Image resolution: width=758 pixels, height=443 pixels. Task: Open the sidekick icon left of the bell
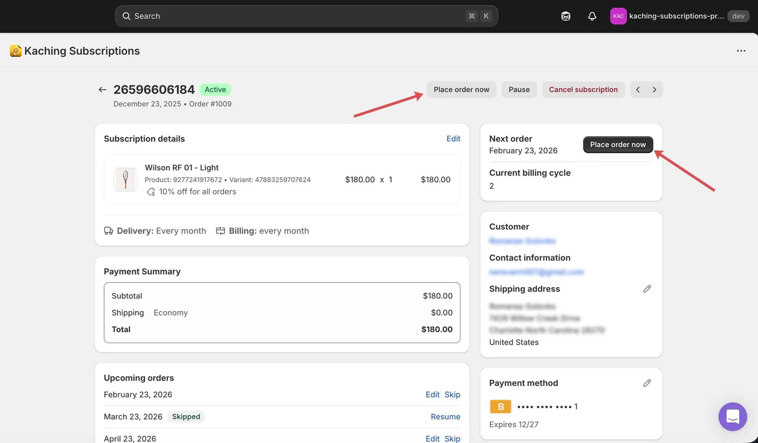click(566, 16)
